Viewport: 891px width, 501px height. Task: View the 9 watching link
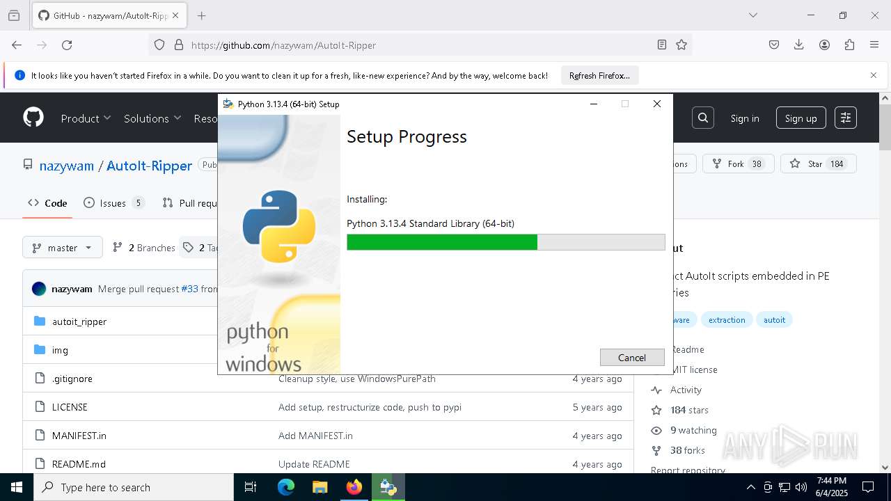[x=693, y=430]
